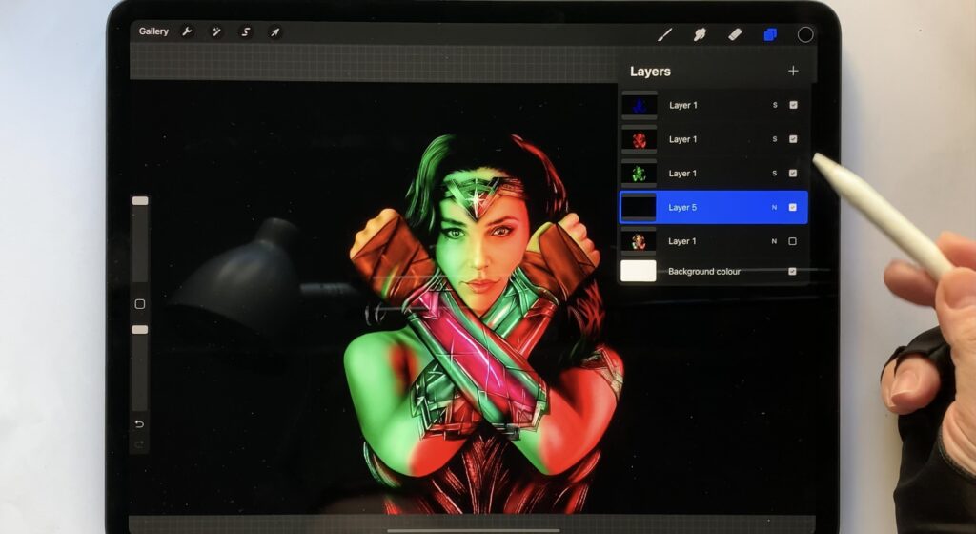Enable visibility of the bottom Layer 1
976x534 pixels.
pos(793,241)
